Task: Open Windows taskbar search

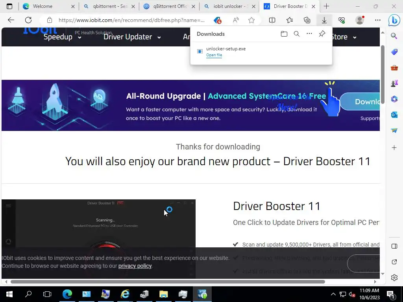Action: pos(28,294)
